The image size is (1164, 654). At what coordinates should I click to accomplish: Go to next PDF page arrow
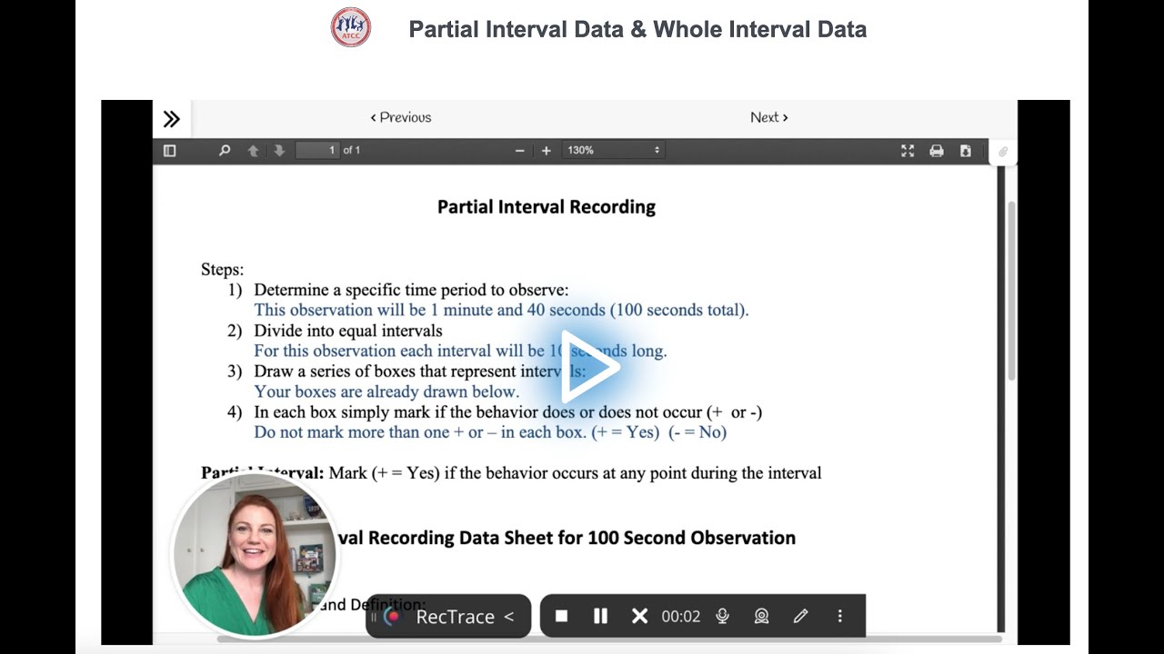279,151
